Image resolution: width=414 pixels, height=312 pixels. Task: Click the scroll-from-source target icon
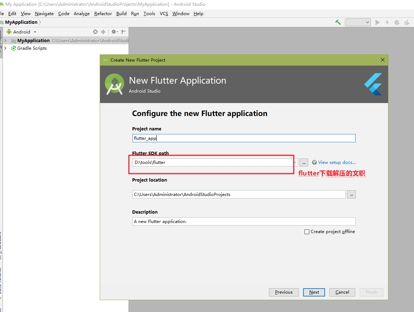95,32
